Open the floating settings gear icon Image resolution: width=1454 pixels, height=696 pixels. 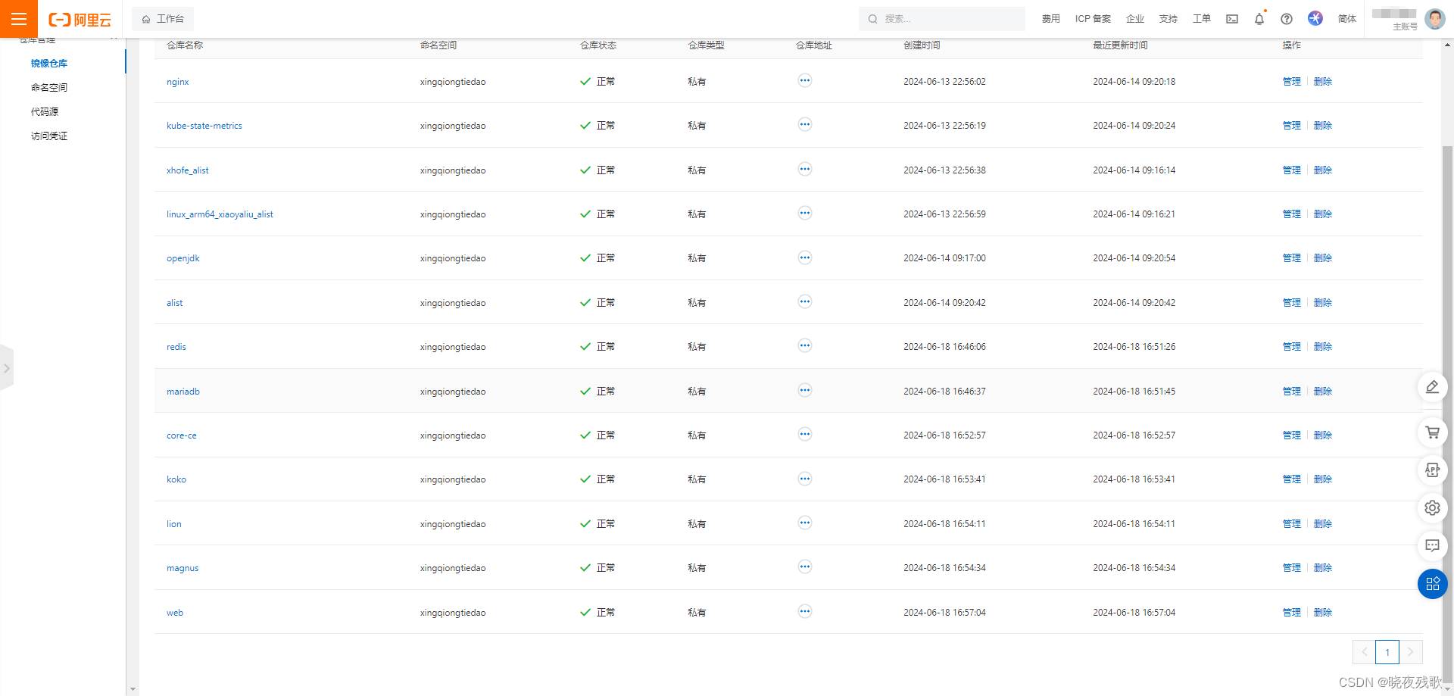point(1432,507)
